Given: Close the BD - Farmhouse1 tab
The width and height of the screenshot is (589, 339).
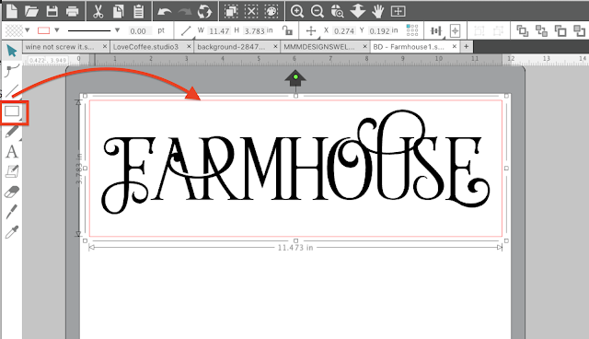Looking at the screenshot, I should pyautogui.click(x=454, y=47).
